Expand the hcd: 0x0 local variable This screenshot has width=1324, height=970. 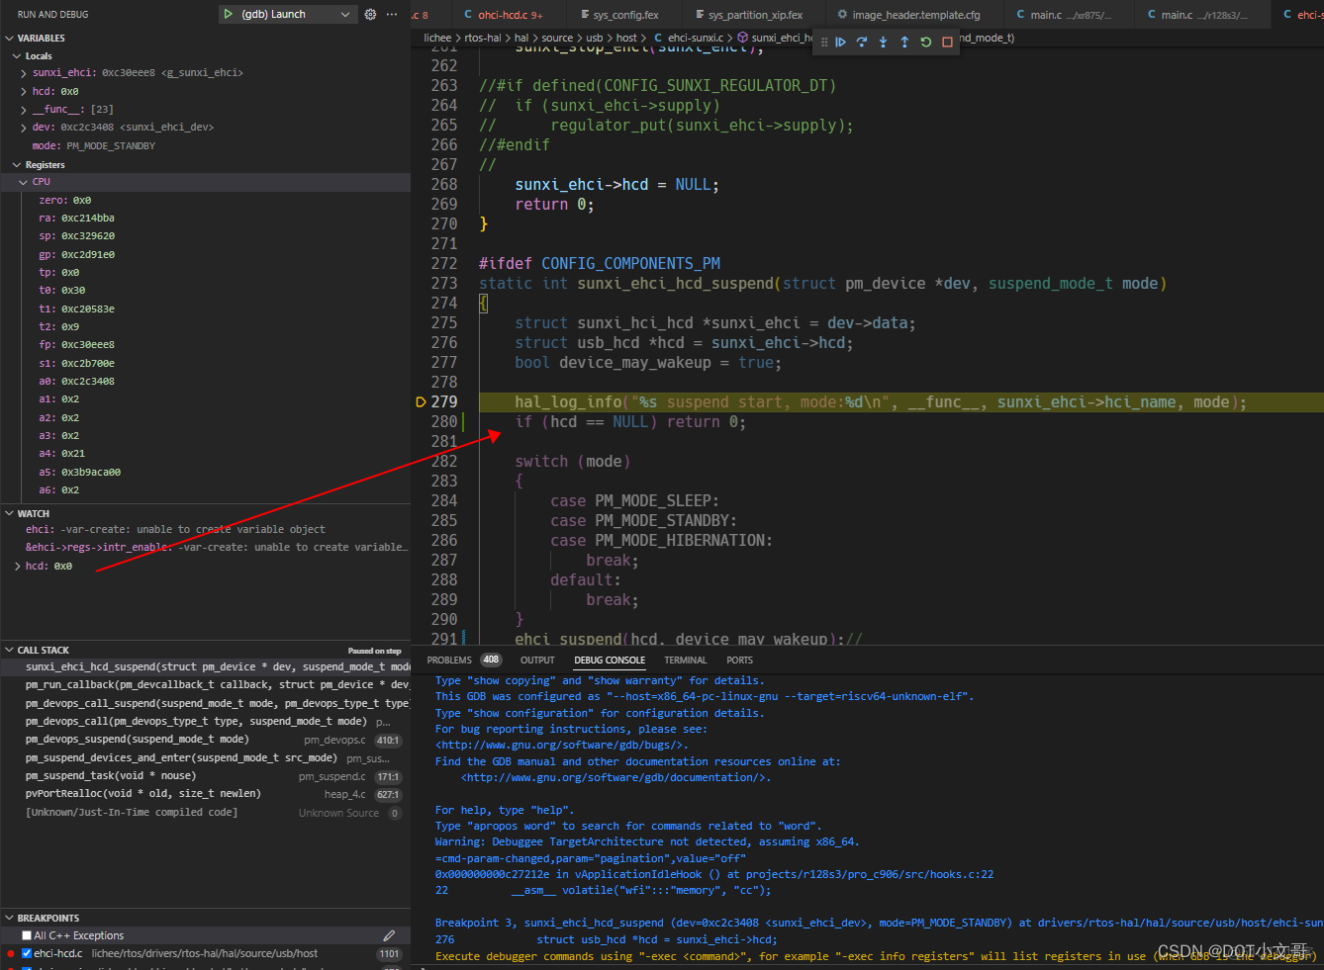click(24, 91)
